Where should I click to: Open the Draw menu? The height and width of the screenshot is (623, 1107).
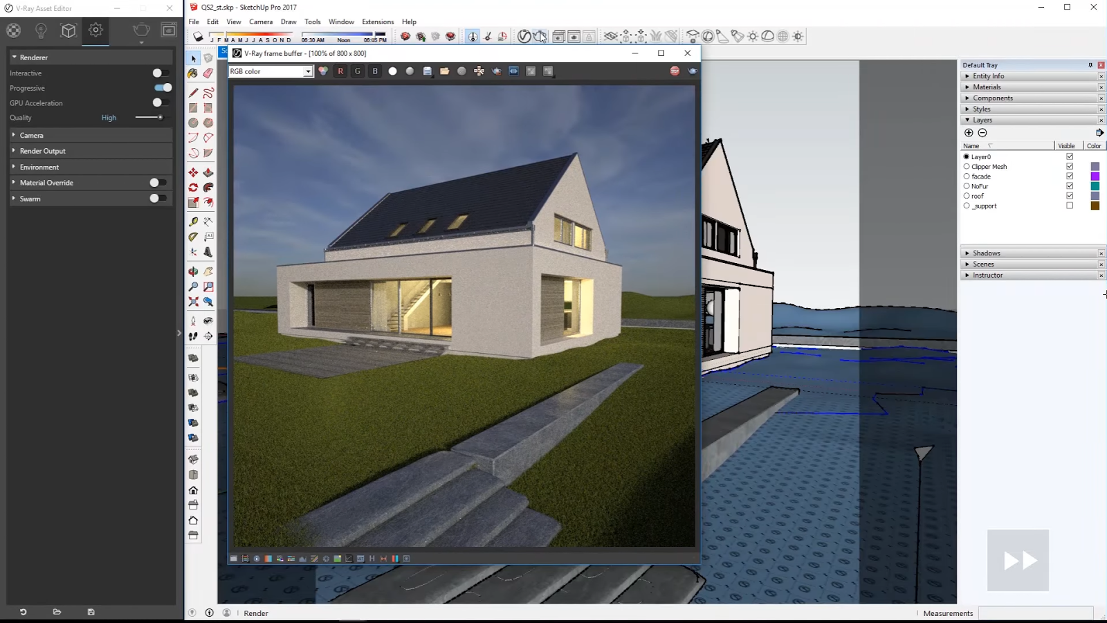(289, 22)
